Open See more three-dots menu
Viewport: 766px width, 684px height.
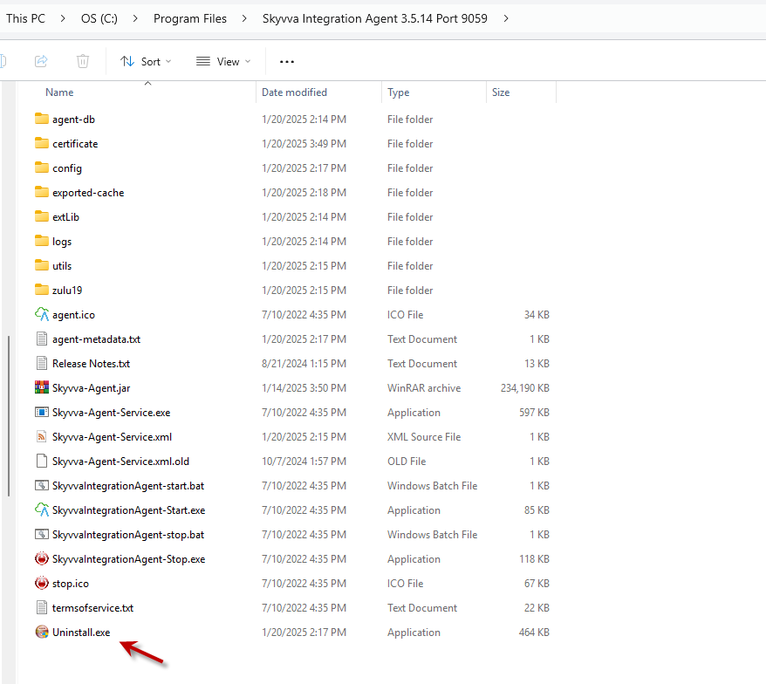click(x=287, y=61)
